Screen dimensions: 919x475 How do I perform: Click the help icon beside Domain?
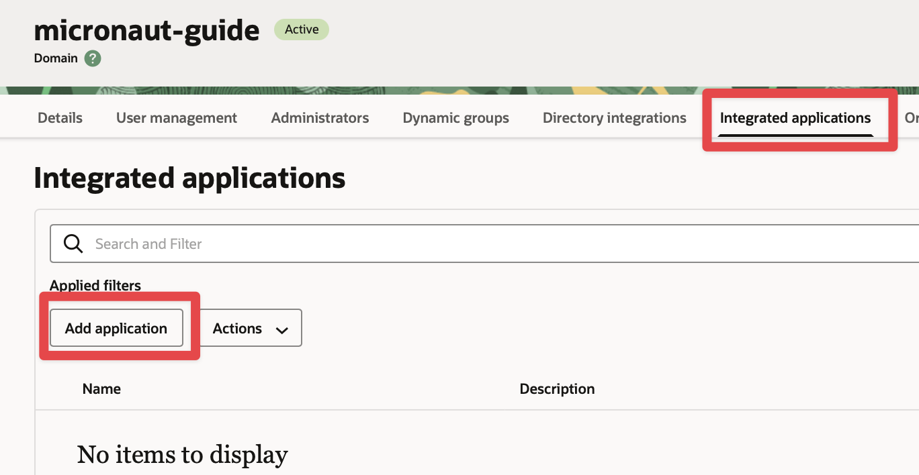click(x=93, y=58)
